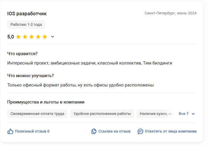This screenshot has height=146, width=209.
Task: Select the Своевременная оплата труда chip
Action: [37, 114]
